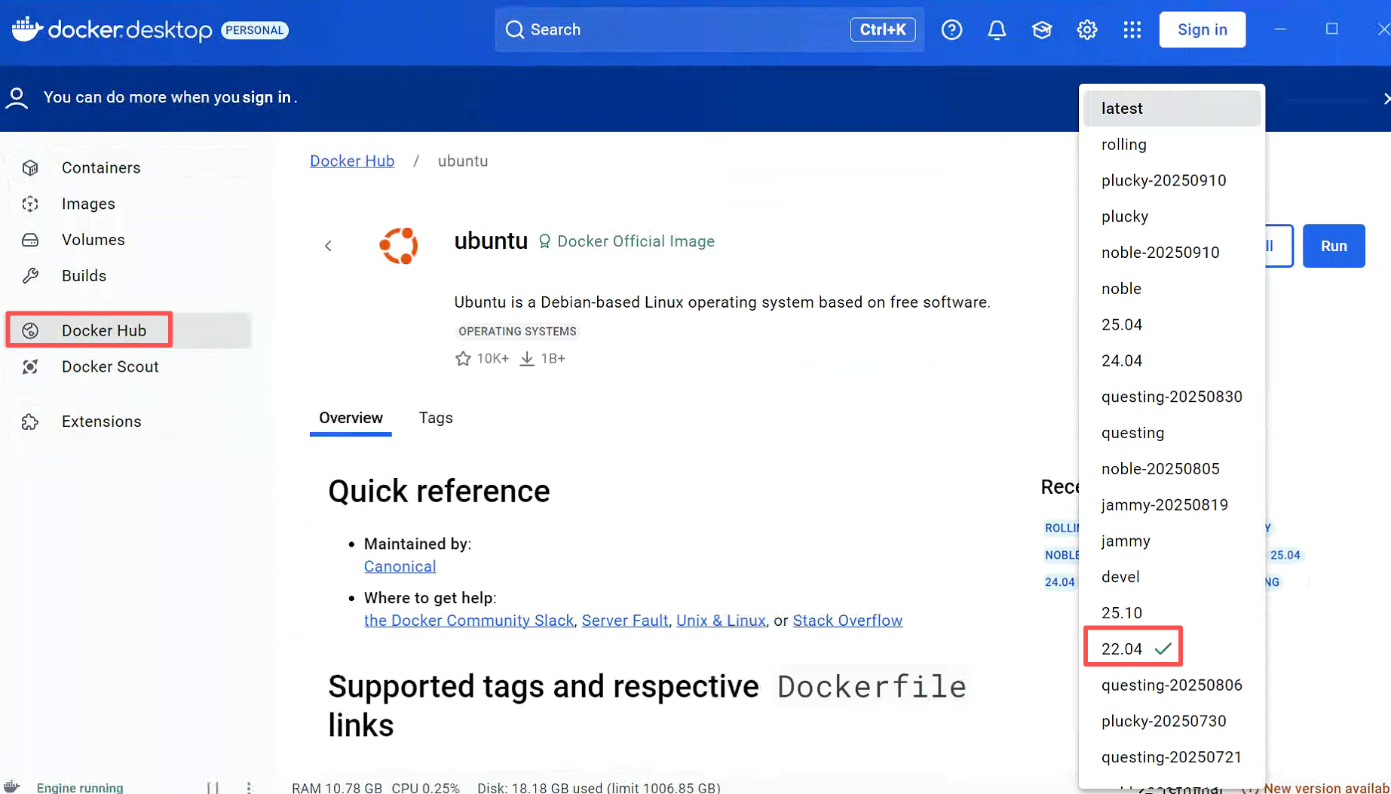This screenshot has height=794, width=1391.
Task: Open the Learning center graduation cap icon
Action: (1042, 29)
